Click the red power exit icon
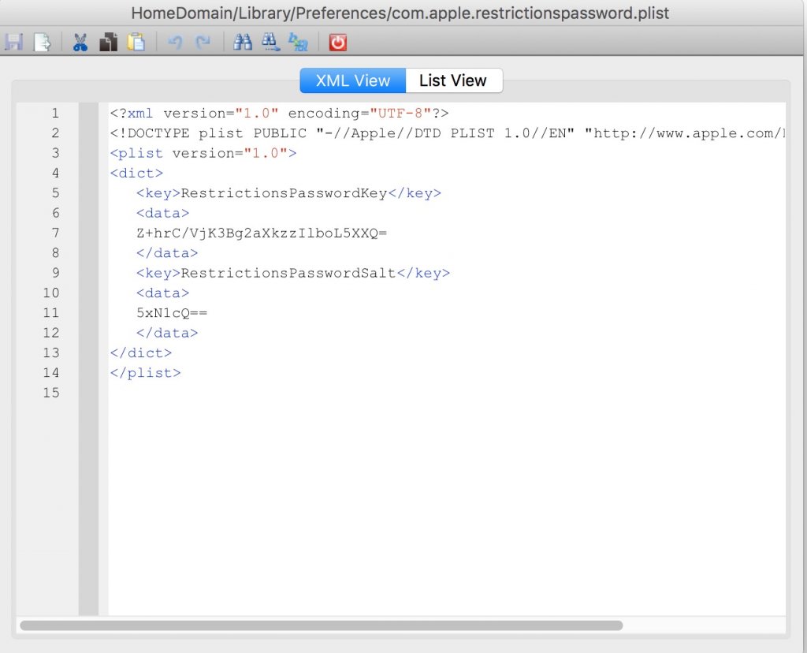The image size is (807, 653). [x=337, y=42]
